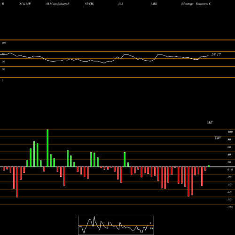This screenshot has width=235, height=235.
Task: Click the -80 label on the bar chart axis
Action: [229, 200]
